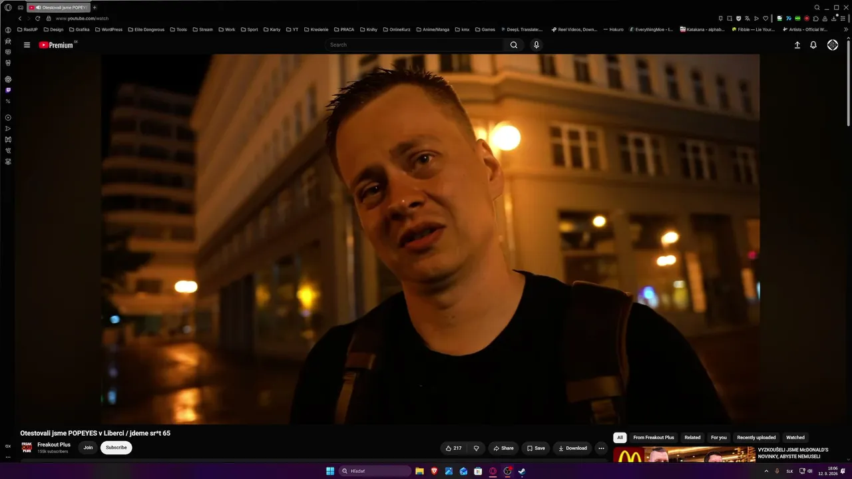Click the Windows taskbar search box
The image size is (852, 479).
375,471
